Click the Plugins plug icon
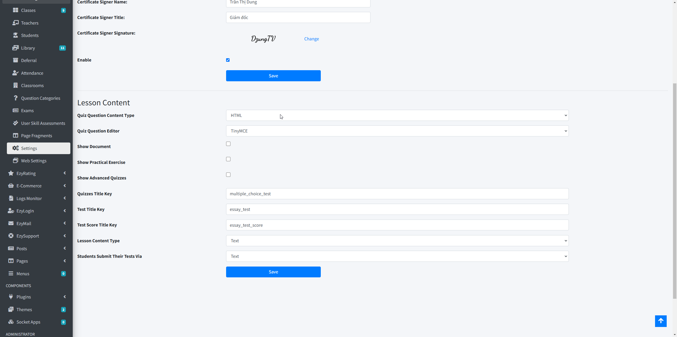 pos(11,297)
